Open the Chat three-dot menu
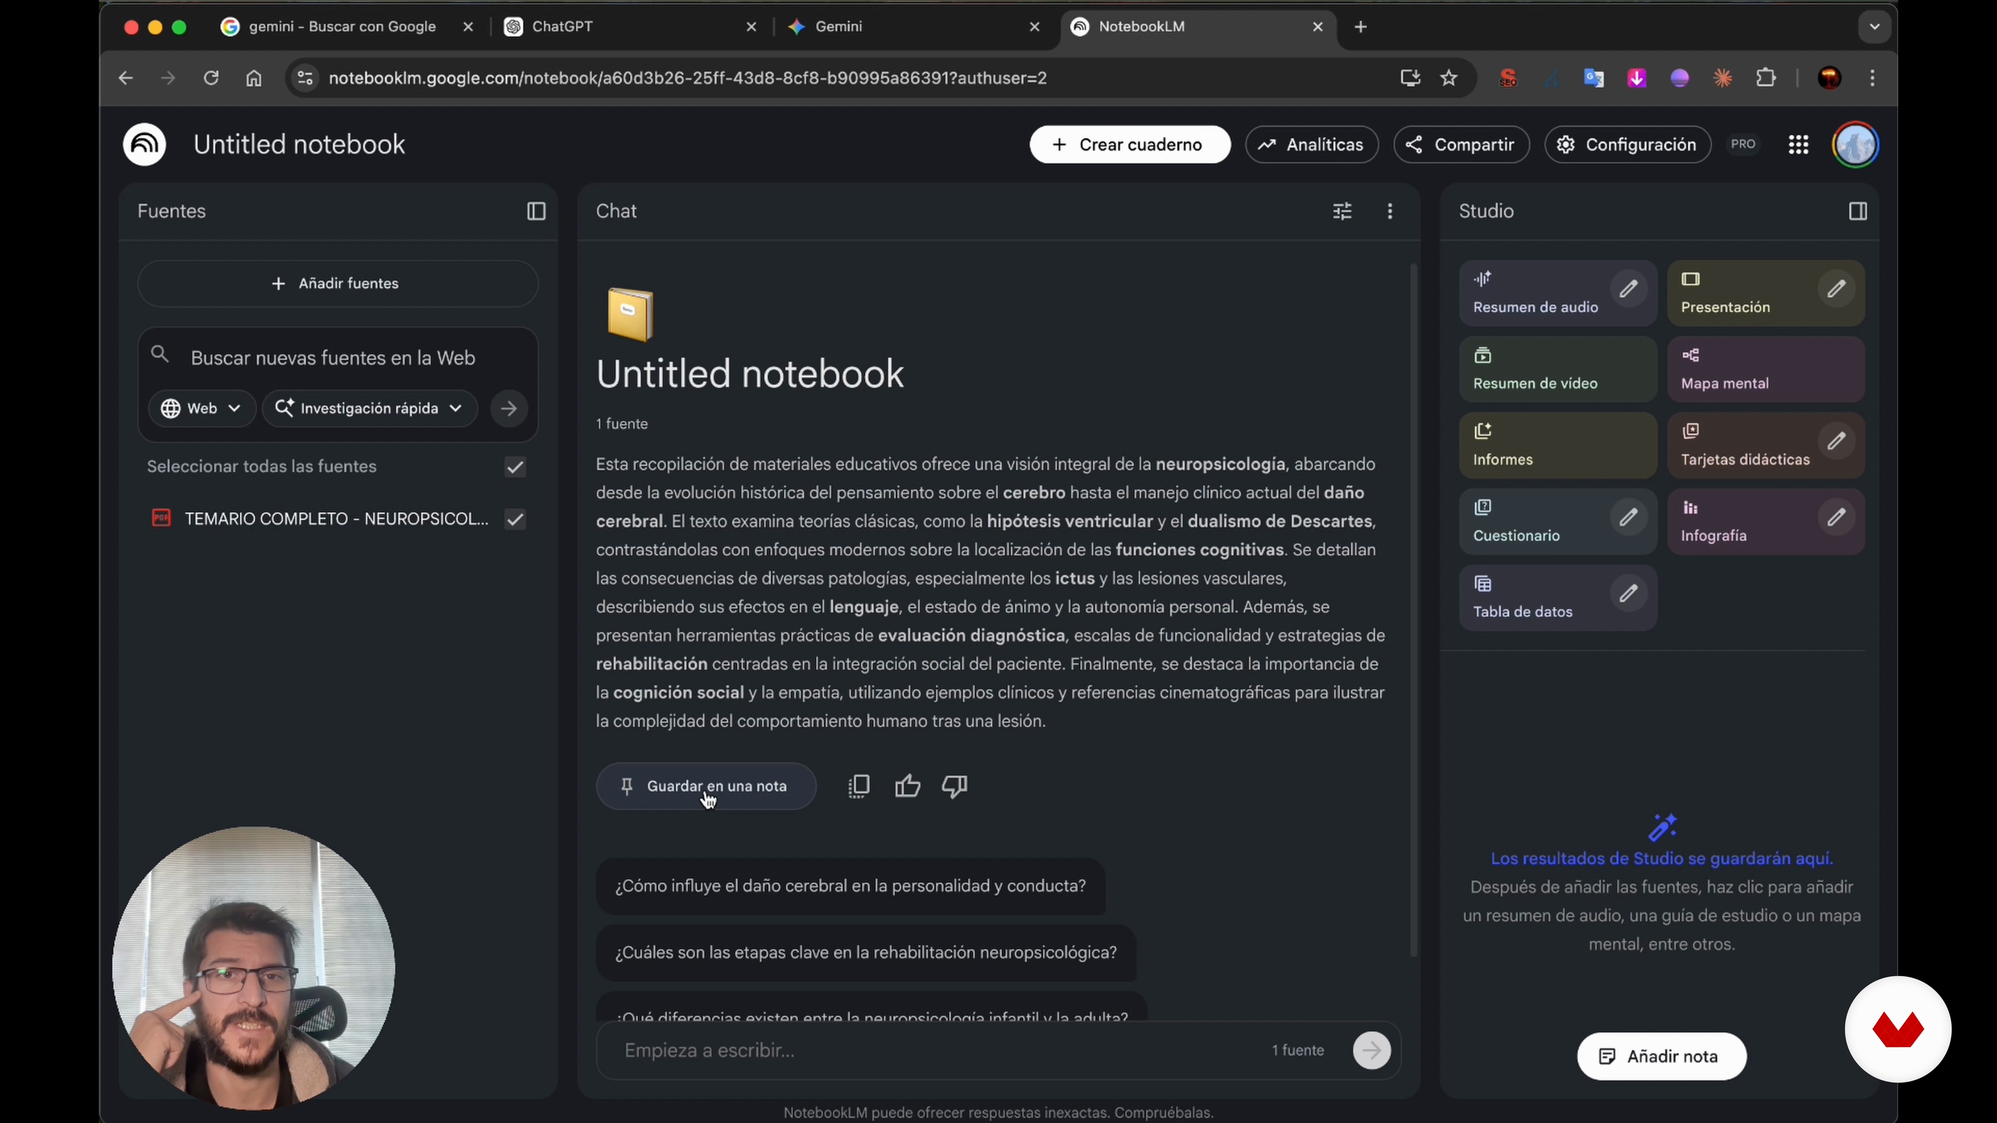This screenshot has width=1997, height=1123. click(x=1390, y=211)
